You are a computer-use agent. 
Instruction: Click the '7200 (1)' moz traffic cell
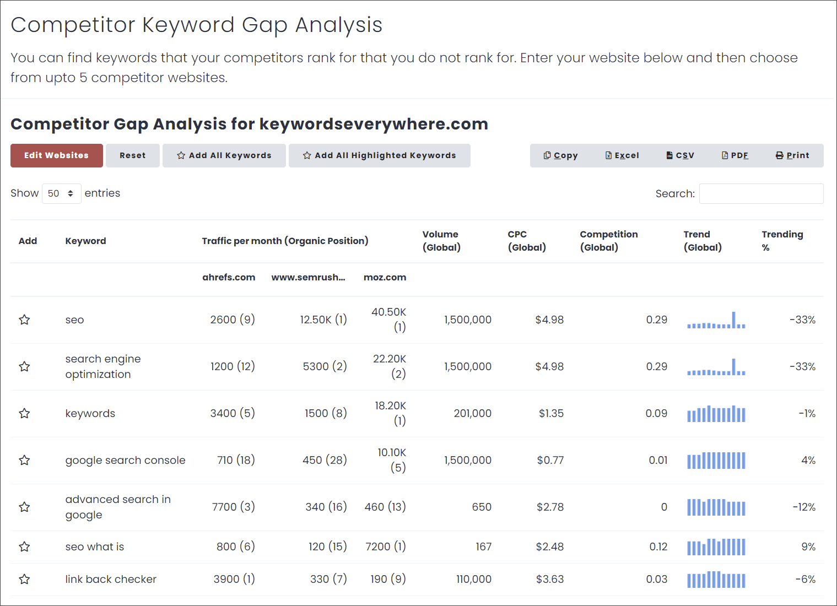[x=386, y=547]
